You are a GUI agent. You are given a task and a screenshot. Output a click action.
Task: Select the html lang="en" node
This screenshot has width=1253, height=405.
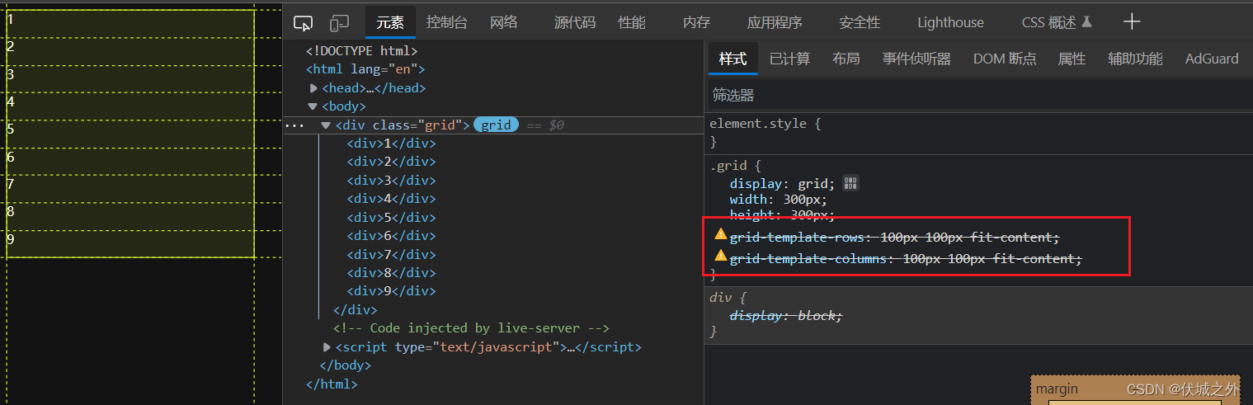[365, 69]
